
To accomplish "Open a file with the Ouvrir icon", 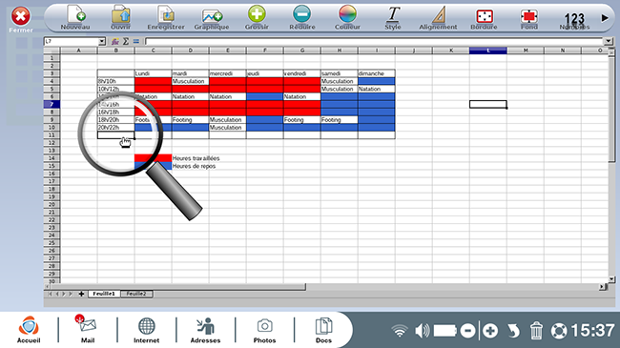I will (120, 17).
